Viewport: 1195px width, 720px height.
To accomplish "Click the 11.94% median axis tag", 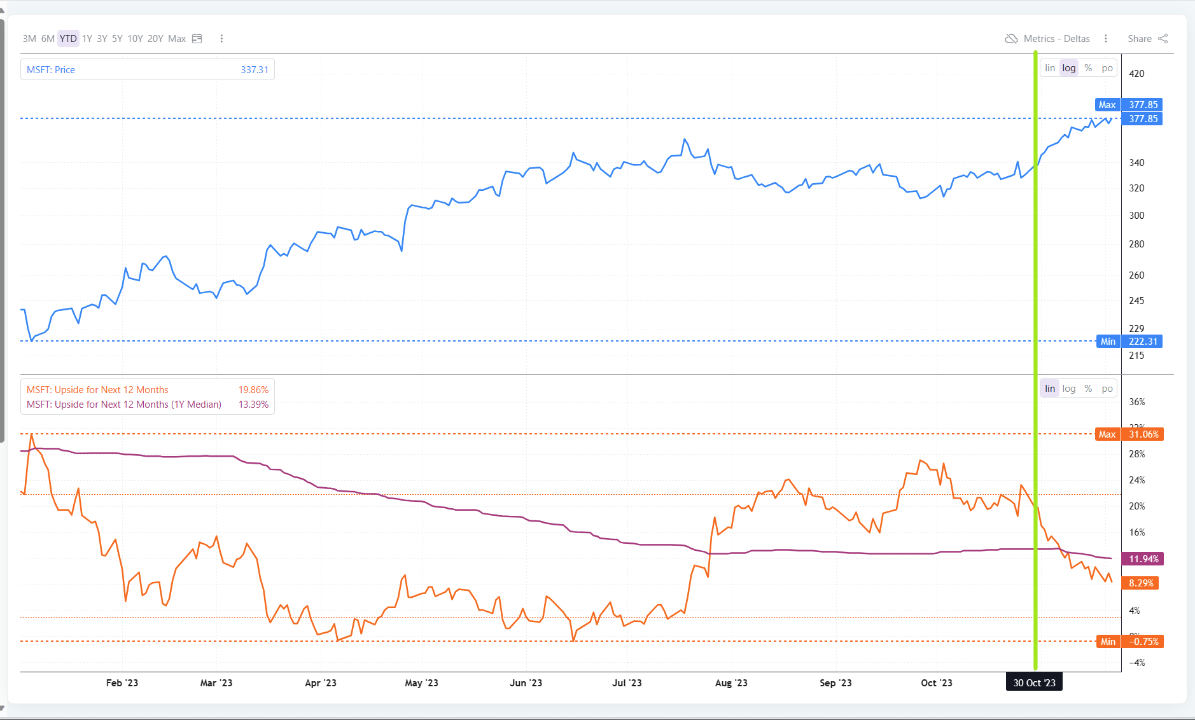I will [1143, 559].
